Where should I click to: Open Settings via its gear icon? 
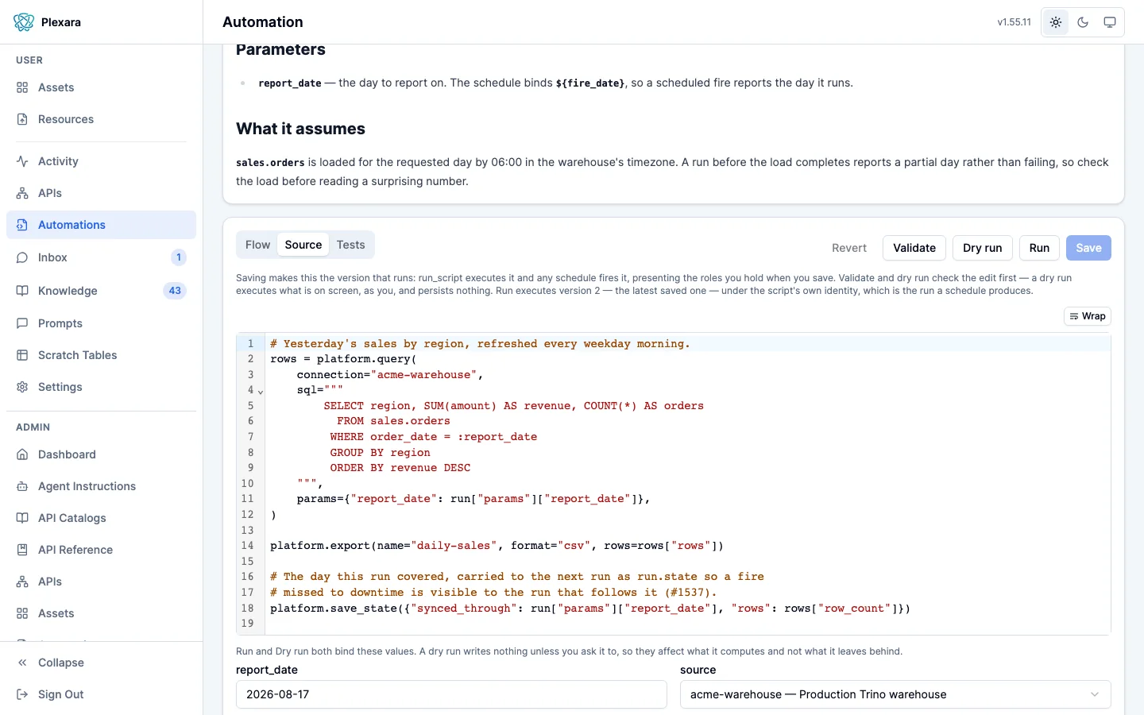pos(22,387)
